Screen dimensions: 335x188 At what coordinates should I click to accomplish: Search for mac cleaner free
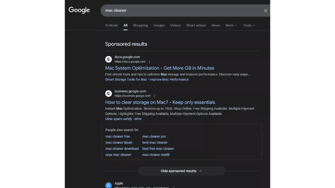117,136
